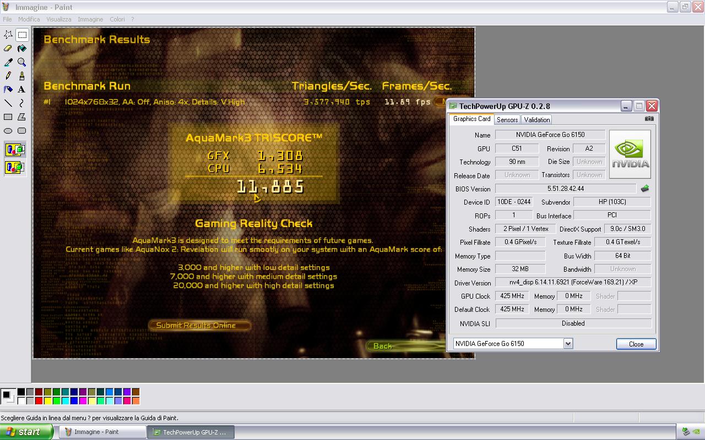Viewport: 705px width, 440px height.
Task: Click the NVIDIA SLI Disabled field
Action: [573, 323]
